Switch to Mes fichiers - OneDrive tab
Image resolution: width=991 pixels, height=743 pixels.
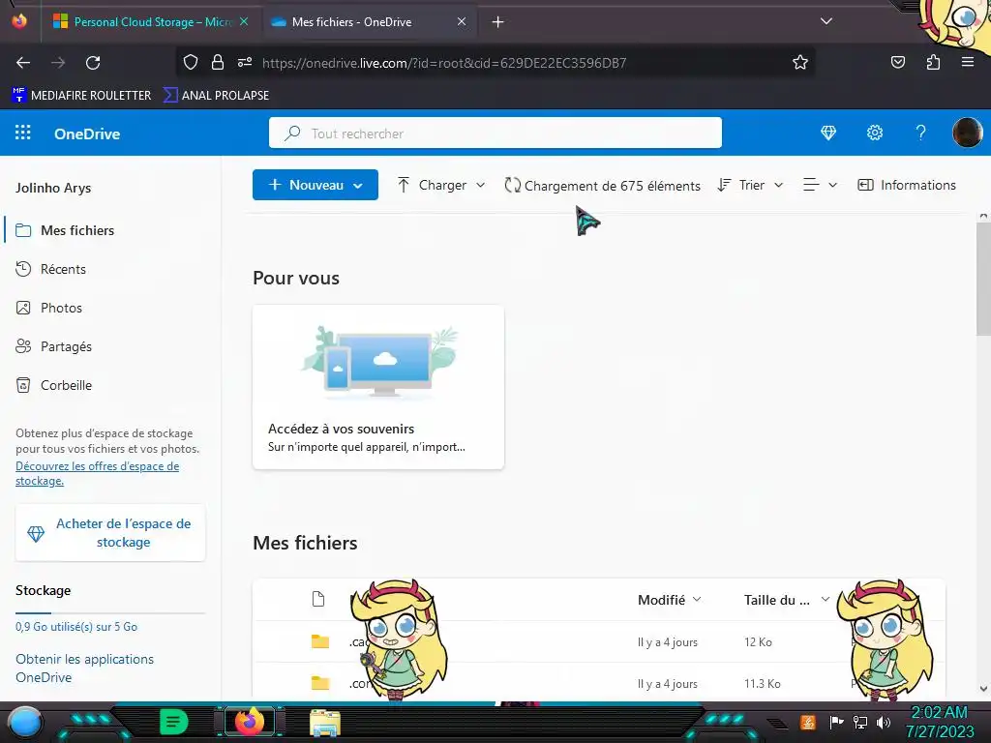click(x=370, y=21)
